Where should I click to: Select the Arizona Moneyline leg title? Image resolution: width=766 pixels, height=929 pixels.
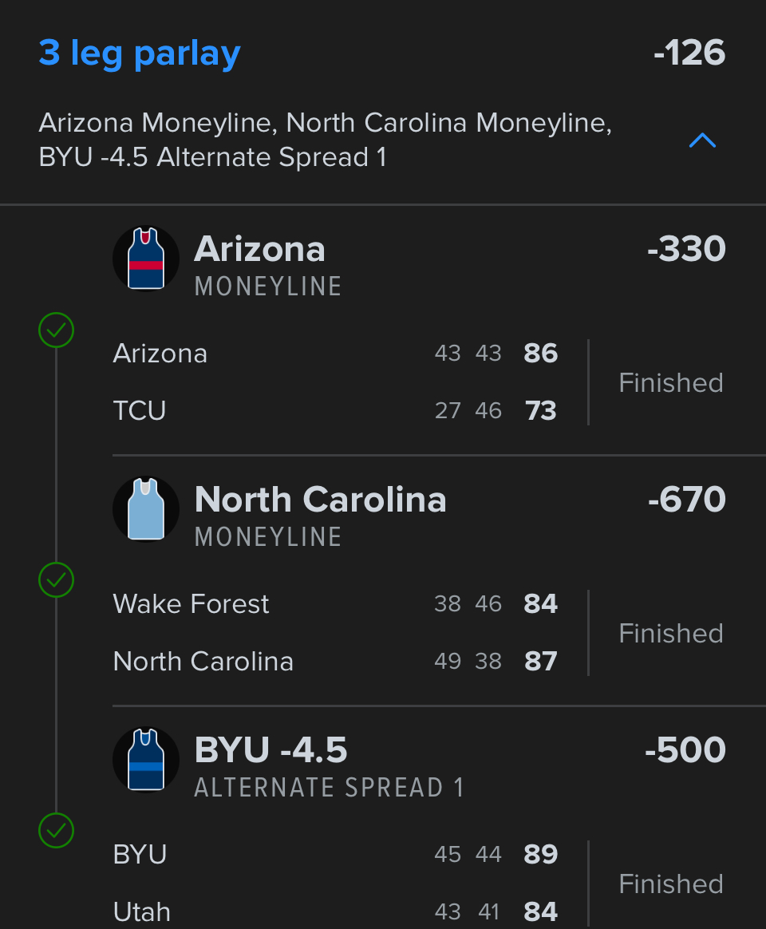point(260,250)
